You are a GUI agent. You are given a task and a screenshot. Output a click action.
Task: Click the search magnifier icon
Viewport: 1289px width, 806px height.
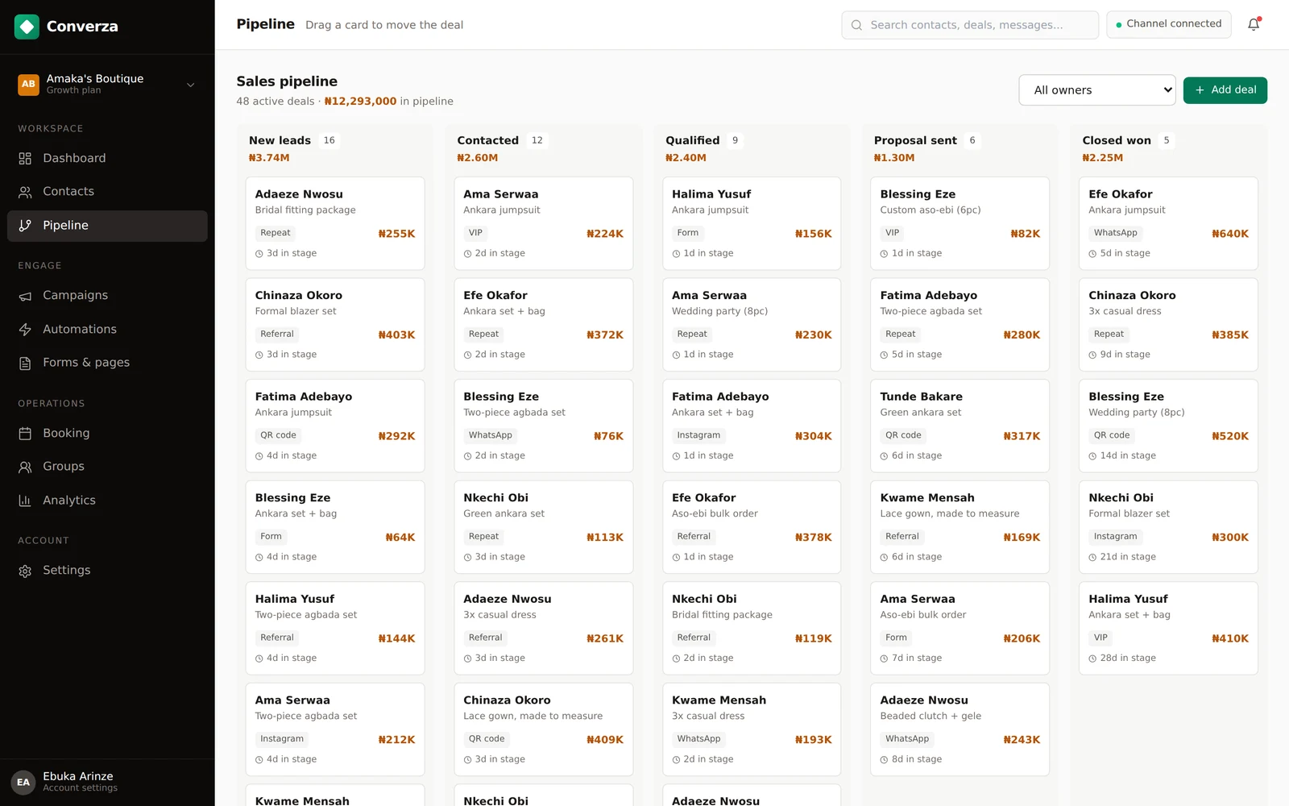(x=856, y=25)
